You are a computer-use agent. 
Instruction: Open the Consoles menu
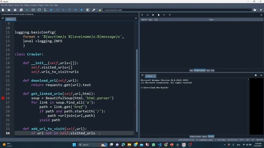pos(33,5)
